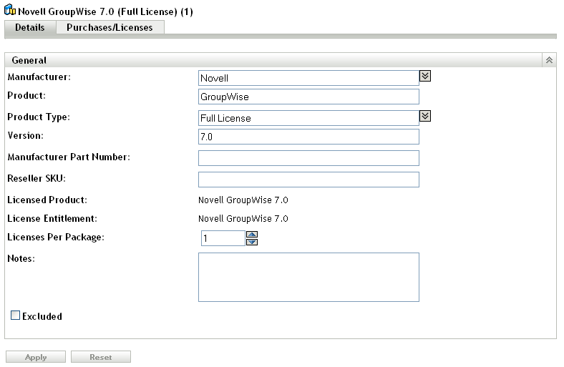This screenshot has height=367, width=564.
Task: Click the Manufacturer combo box showing Novell
Action: click(308, 77)
